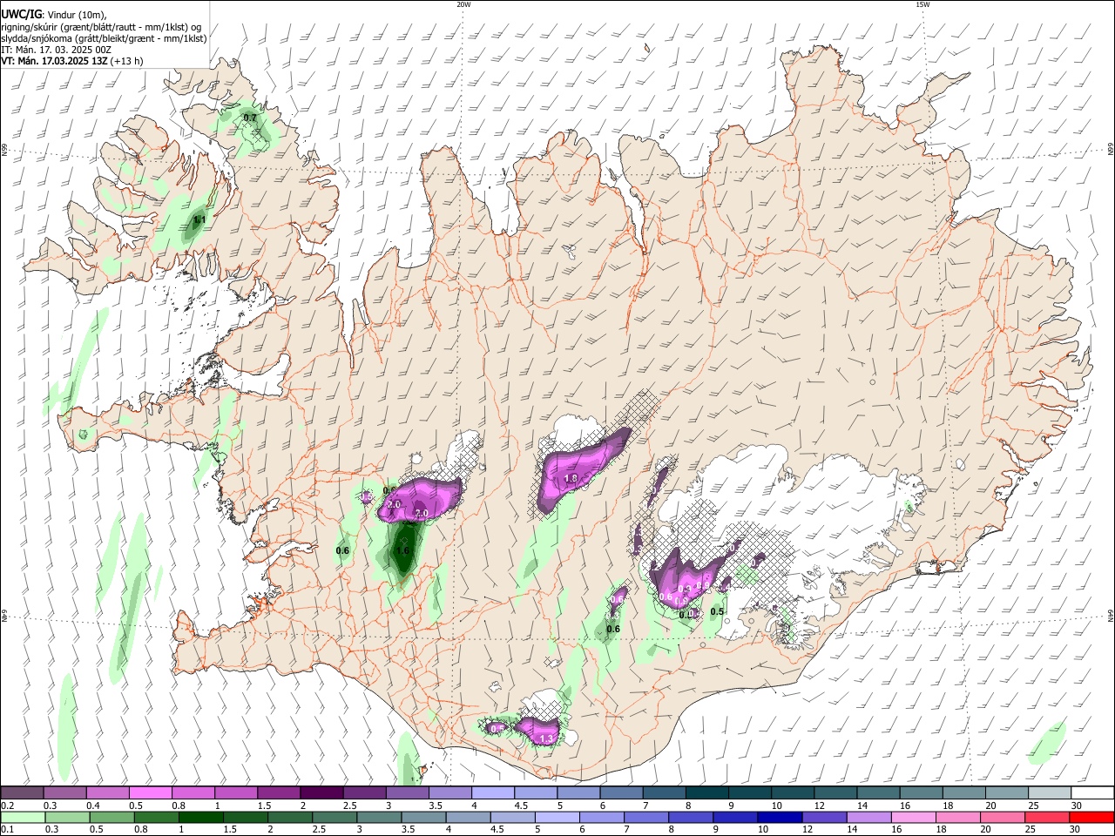Click the 'VT: Mán. 17.03.2025 13Z (+13 h)' line
The image size is (1115, 836).
click(x=72, y=61)
